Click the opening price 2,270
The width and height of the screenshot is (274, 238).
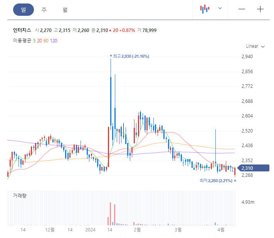pos(46,30)
